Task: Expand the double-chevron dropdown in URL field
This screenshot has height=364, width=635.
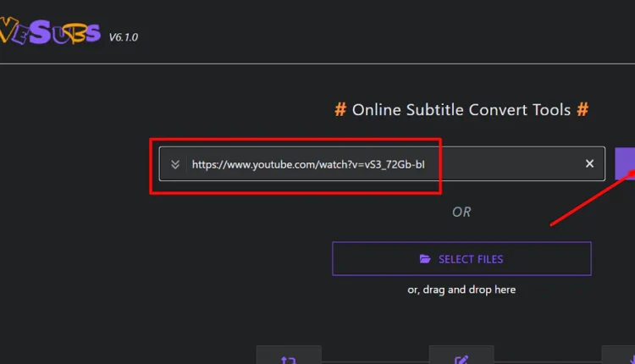Action: click(x=175, y=164)
